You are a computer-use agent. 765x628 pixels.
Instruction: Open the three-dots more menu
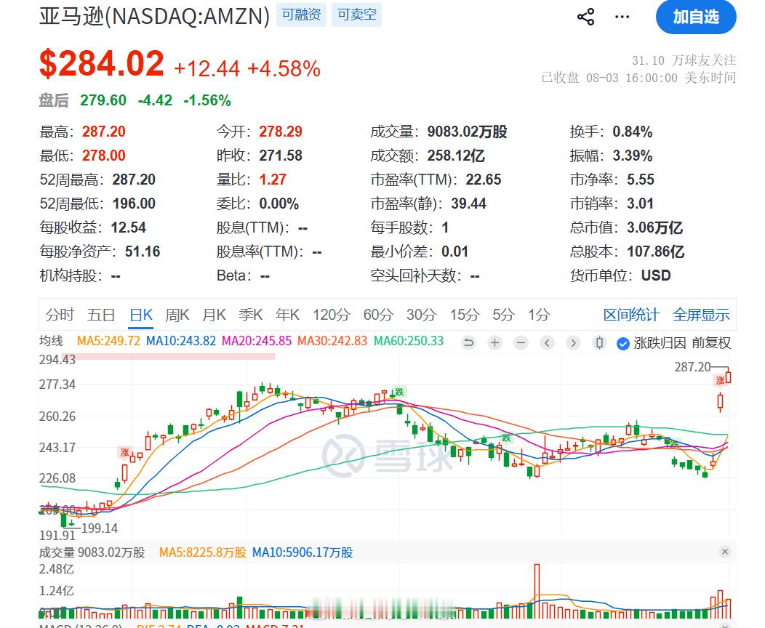[622, 17]
